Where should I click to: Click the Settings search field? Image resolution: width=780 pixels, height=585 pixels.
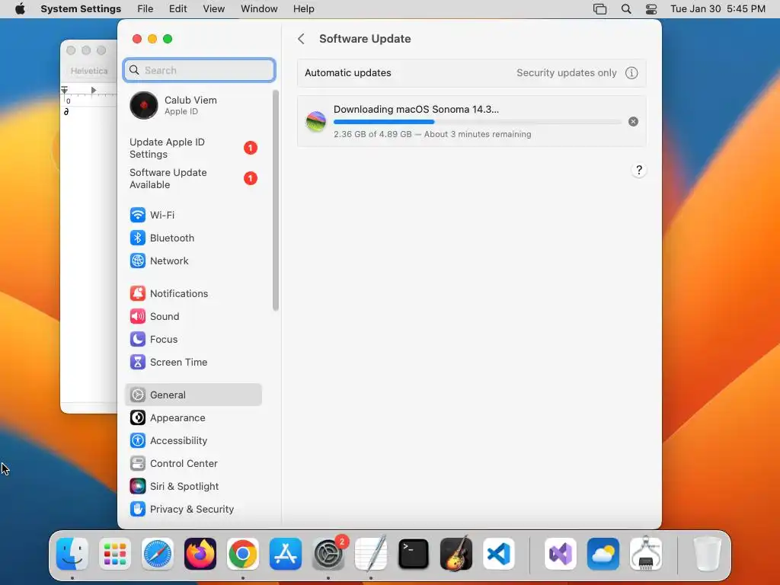(x=199, y=70)
